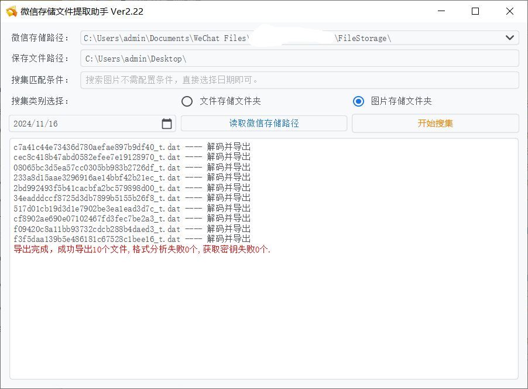Open the date selection via calendar control
The width and height of the screenshot is (528, 389).
click(x=166, y=123)
